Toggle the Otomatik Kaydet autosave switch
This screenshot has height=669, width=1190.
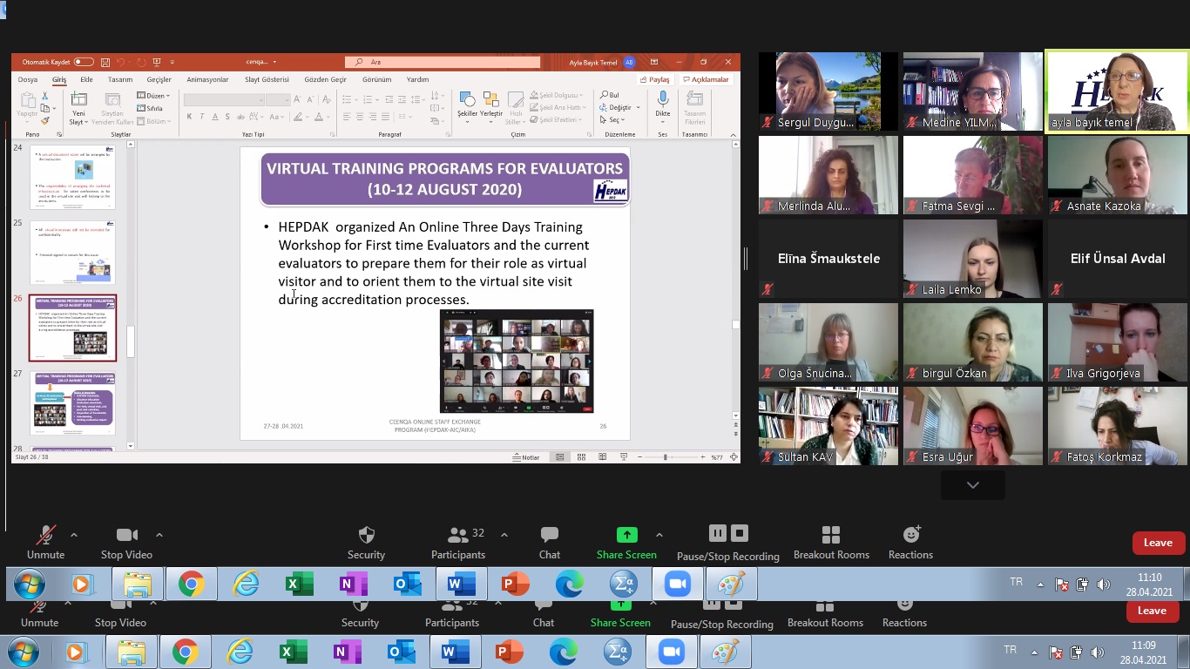point(84,62)
